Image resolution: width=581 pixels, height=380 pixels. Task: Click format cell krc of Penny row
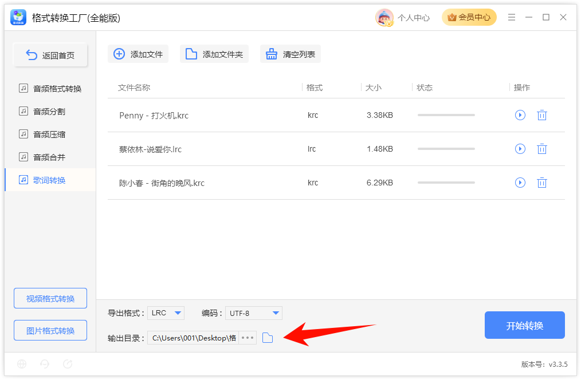pyautogui.click(x=313, y=115)
